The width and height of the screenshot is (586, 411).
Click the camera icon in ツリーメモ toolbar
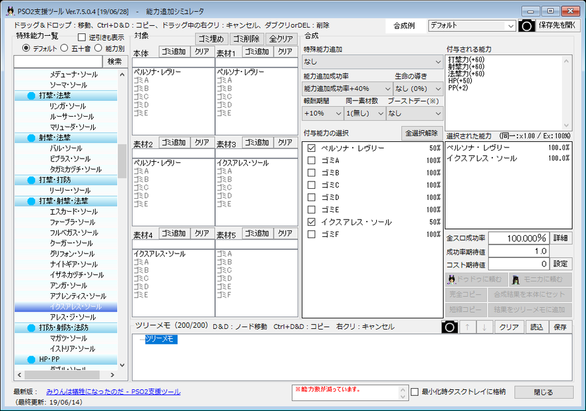coord(450,327)
